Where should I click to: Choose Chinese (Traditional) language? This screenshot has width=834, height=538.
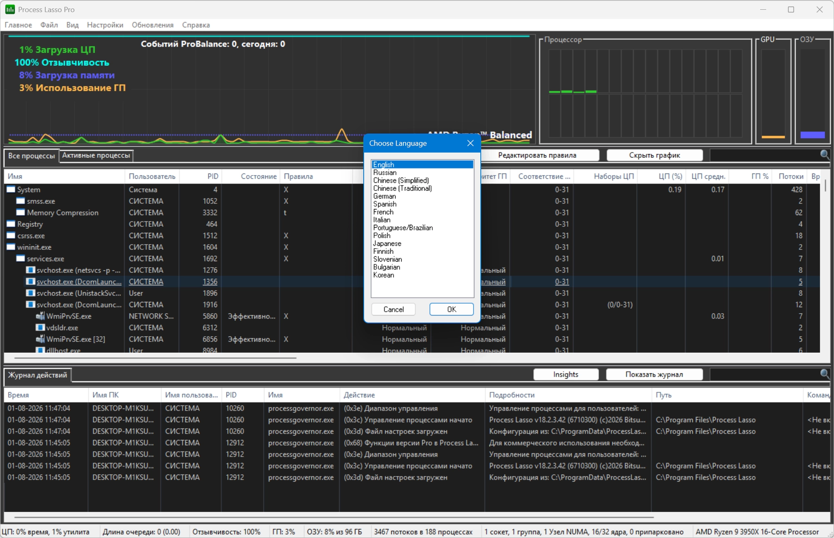coord(422,188)
